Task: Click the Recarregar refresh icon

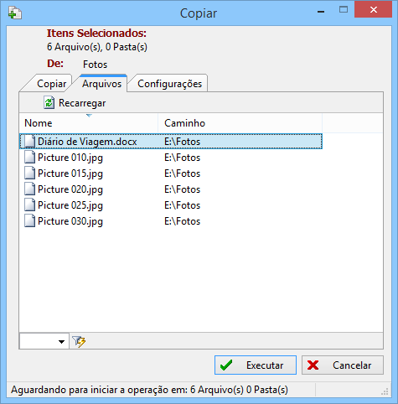Action: point(49,102)
